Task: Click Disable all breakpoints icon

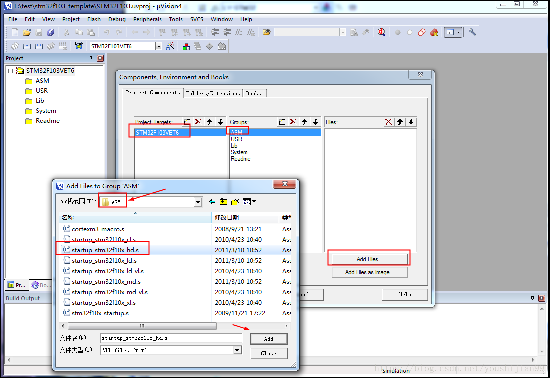Action: [x=422, y=32]
